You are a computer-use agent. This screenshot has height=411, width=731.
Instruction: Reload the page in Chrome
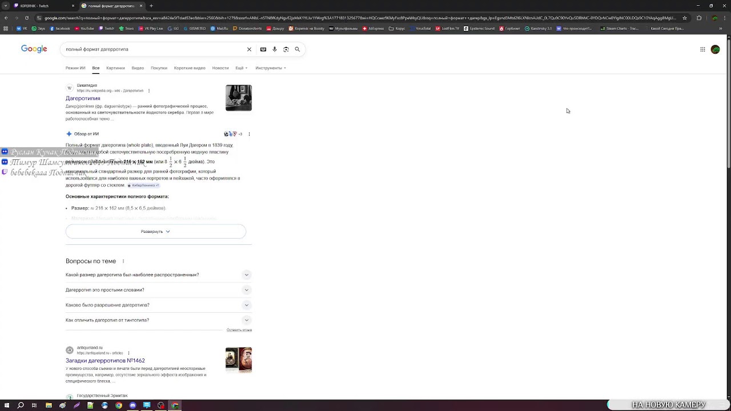(x=28, y=18)
